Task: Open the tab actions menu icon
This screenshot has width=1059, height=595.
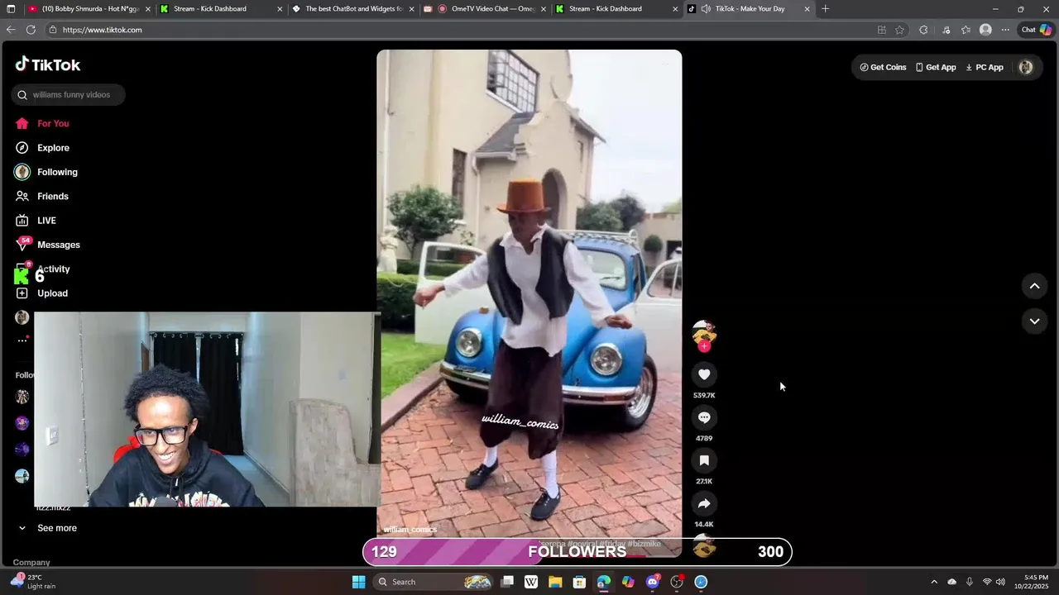Action: tap(11, 9)
